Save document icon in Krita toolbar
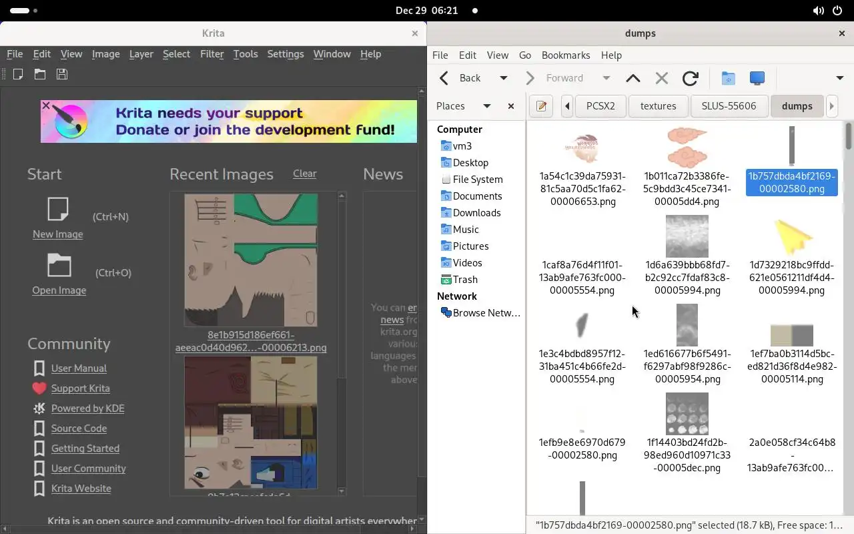The width and height of the screenshot is (854, 534). click(x=62, y=74)
